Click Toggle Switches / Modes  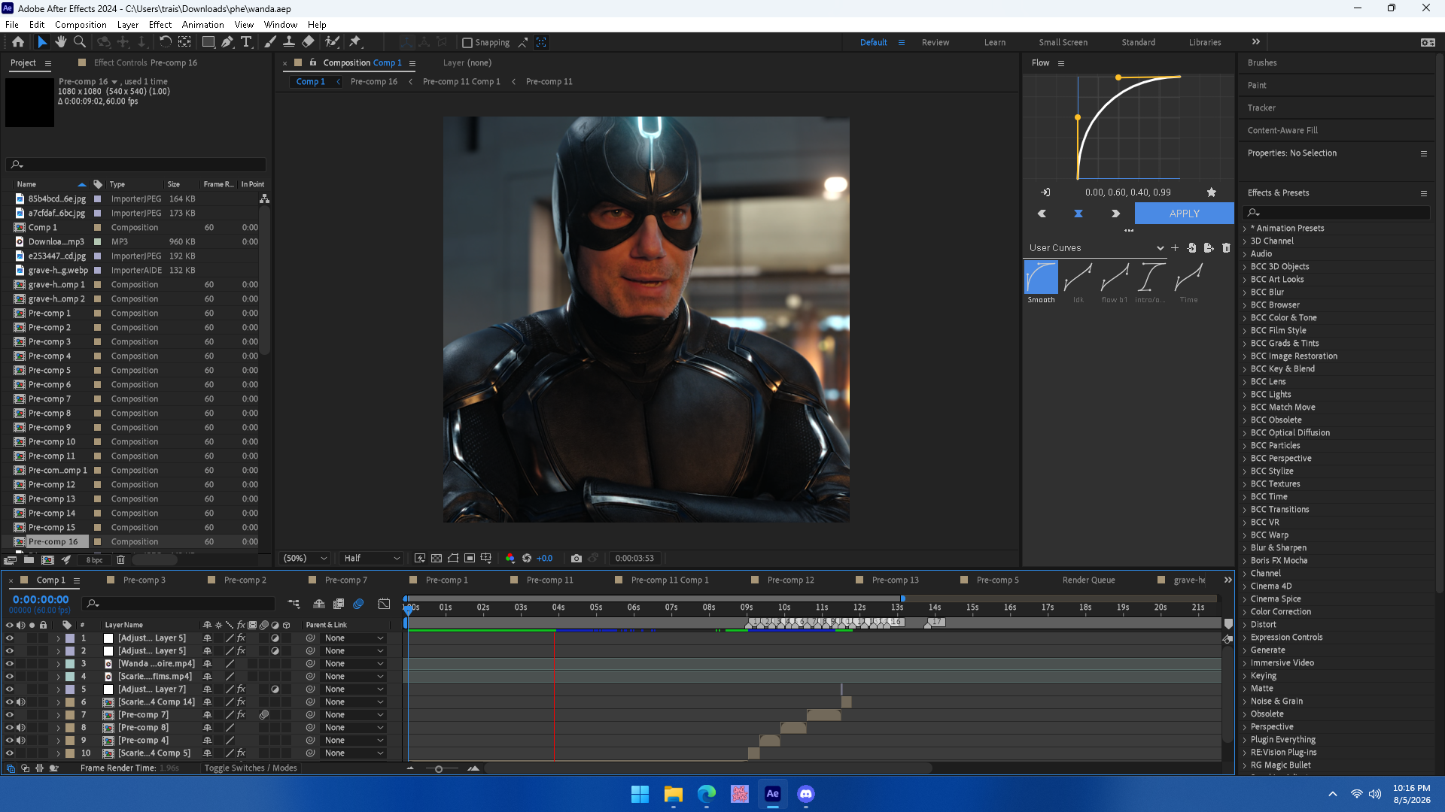pyautogui.click(x=251, y=768)
